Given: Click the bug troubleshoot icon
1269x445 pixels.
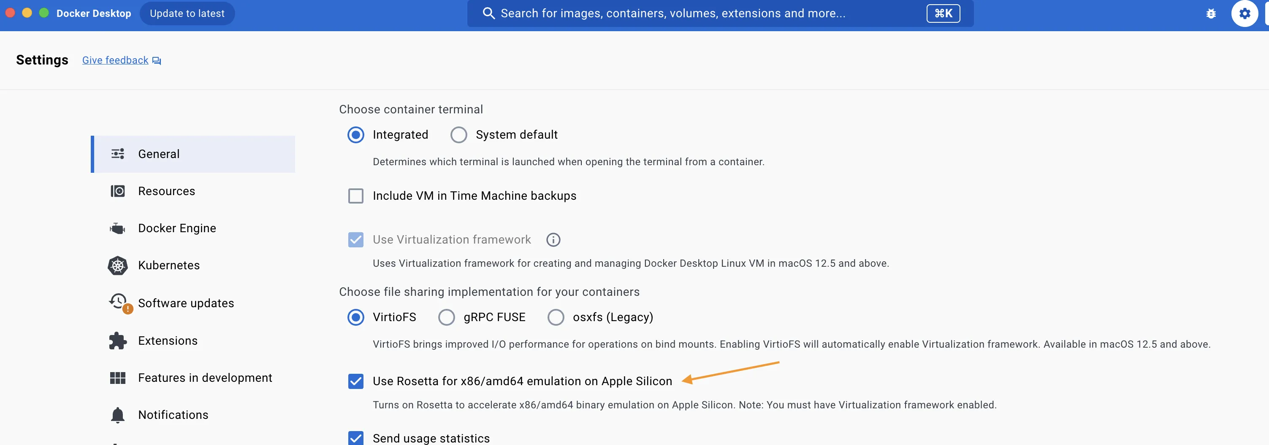Looking at the screenshot, I should (x=1210, y=14).
